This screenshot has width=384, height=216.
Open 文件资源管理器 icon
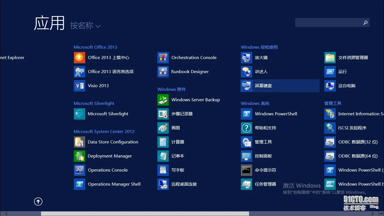(330, 58)
